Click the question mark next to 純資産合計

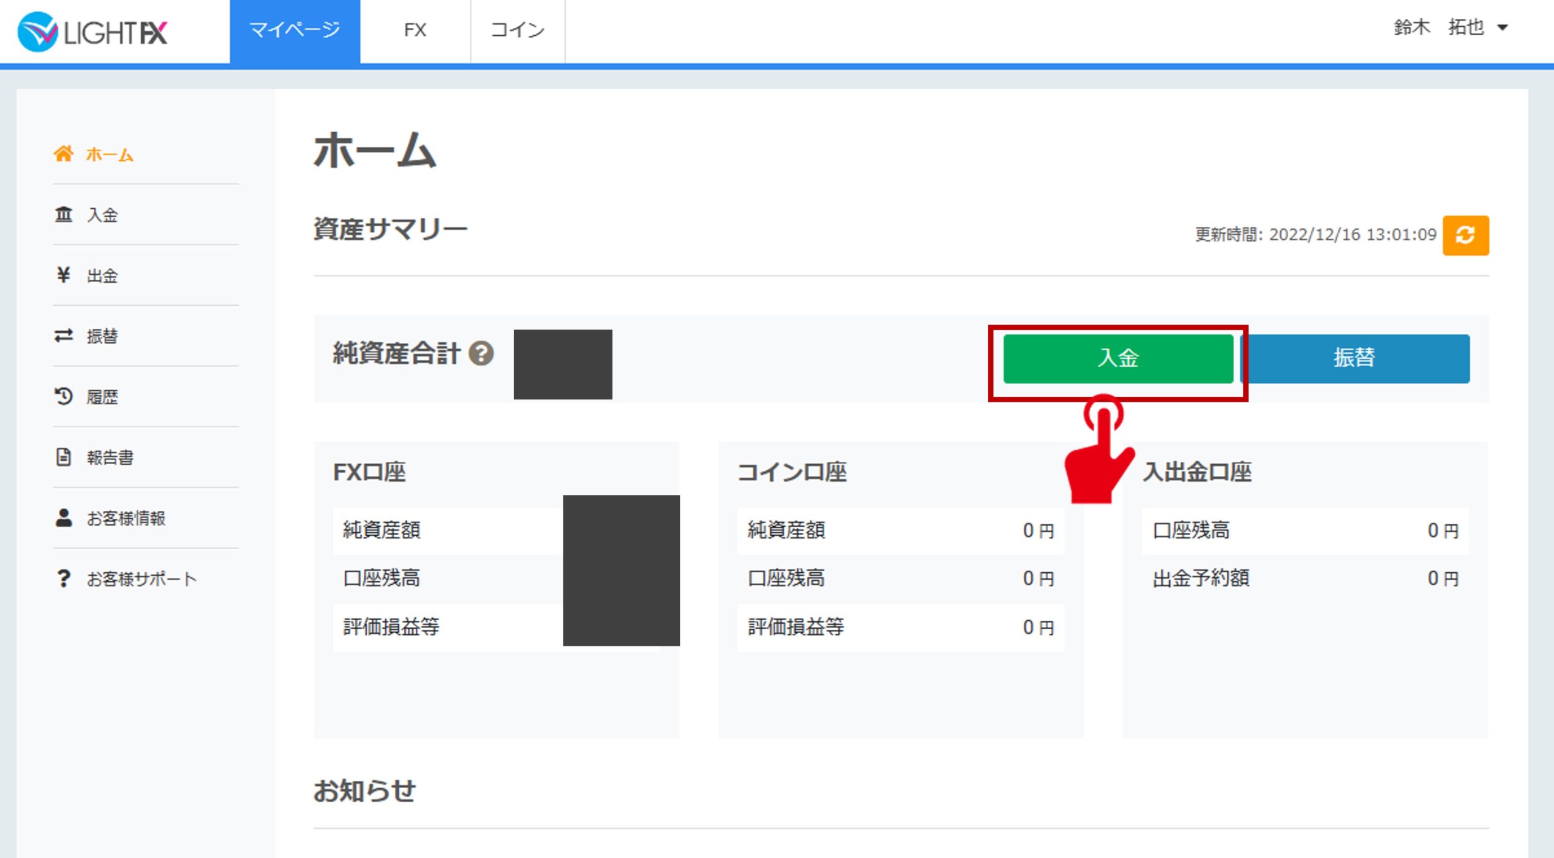pyautogui.click(x=481, y=354)
